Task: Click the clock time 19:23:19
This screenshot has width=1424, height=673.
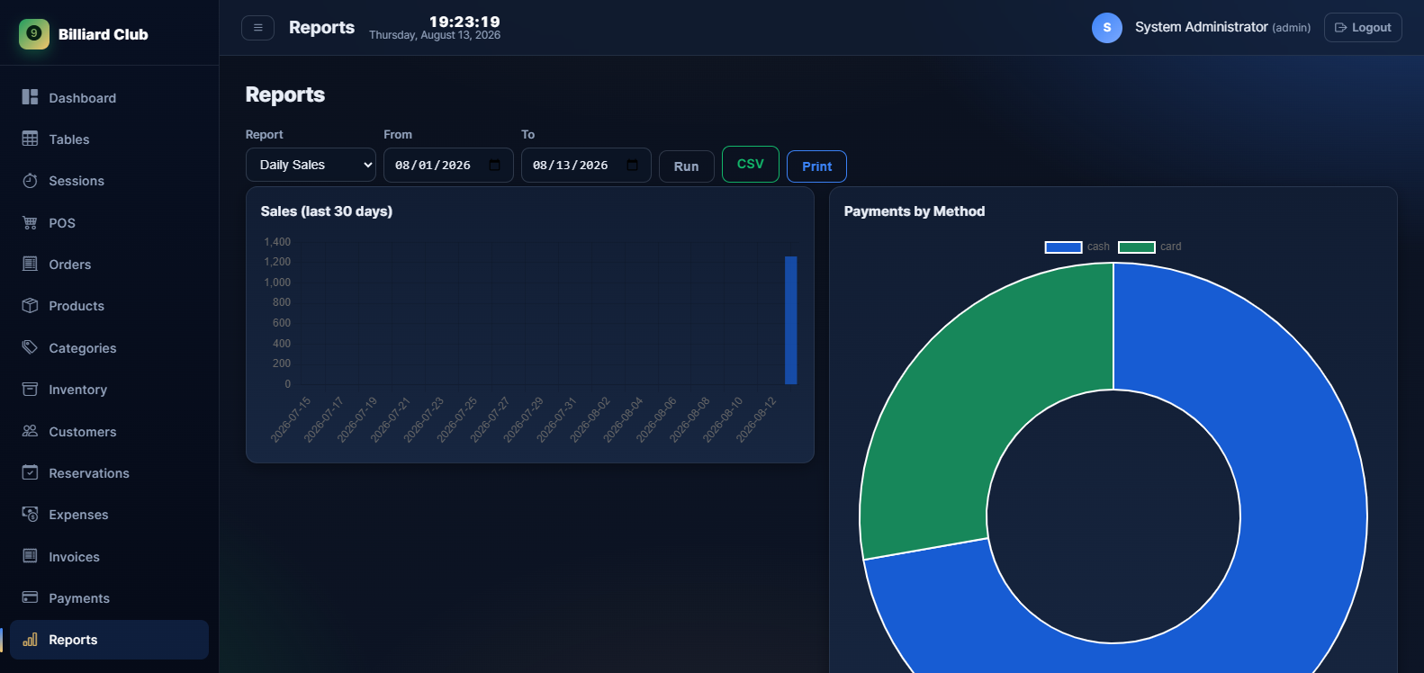Action: click(x=464, y=22)
